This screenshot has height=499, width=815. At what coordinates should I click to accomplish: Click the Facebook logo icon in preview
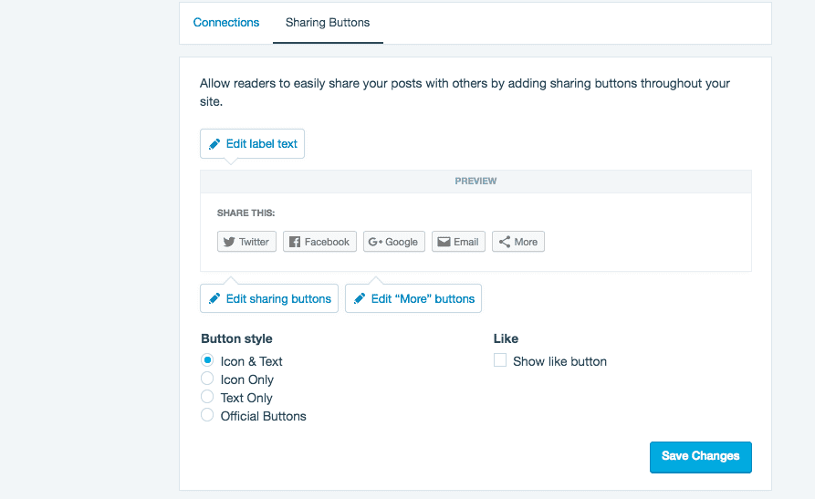294,242
